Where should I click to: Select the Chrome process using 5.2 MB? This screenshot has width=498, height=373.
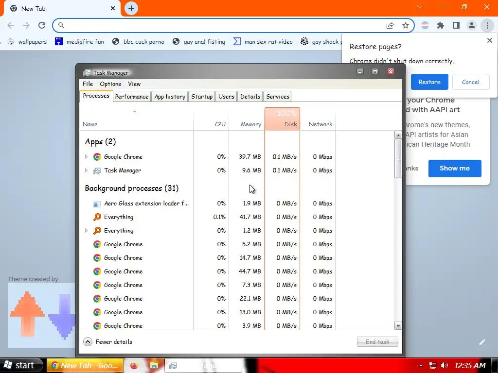(x=207, y=244)
